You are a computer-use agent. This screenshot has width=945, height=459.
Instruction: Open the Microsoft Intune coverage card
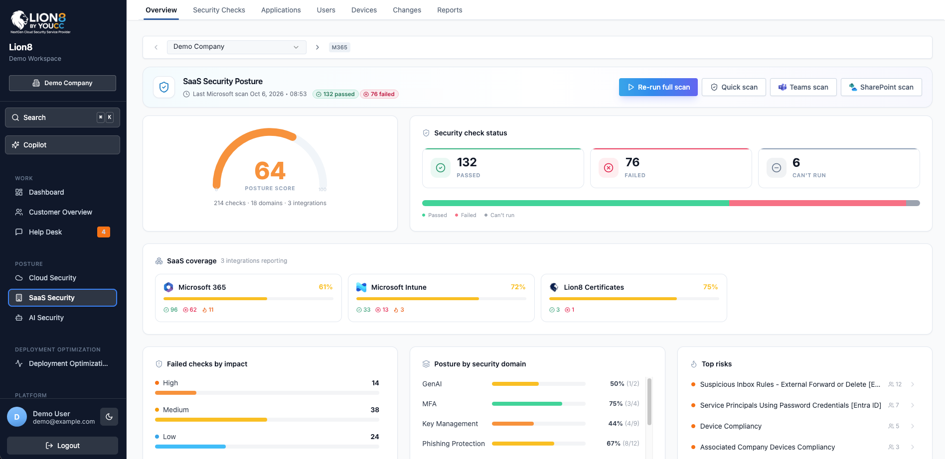(x=441, y=298)
